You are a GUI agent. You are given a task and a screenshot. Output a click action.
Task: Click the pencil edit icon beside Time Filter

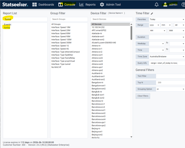point(152,14)
